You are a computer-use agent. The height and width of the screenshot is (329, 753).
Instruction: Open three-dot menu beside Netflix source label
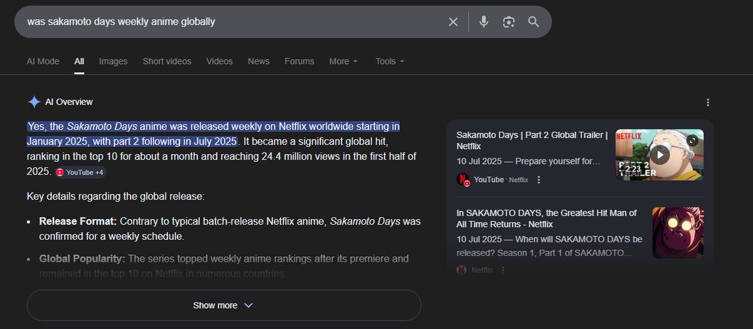503,270
